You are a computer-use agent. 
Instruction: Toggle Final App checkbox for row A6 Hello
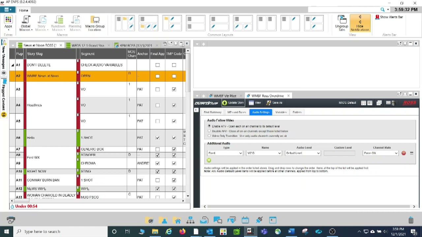pyautogui.click(x=158, y=138)
